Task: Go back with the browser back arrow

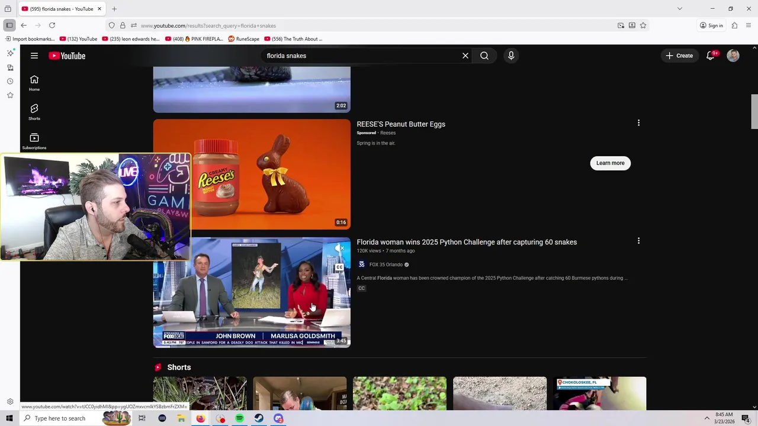Action: [24, 25]
